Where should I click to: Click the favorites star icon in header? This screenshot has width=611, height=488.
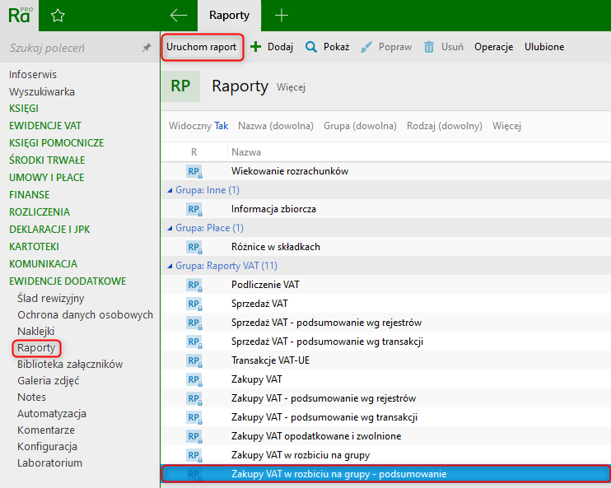tap(57, 16)
